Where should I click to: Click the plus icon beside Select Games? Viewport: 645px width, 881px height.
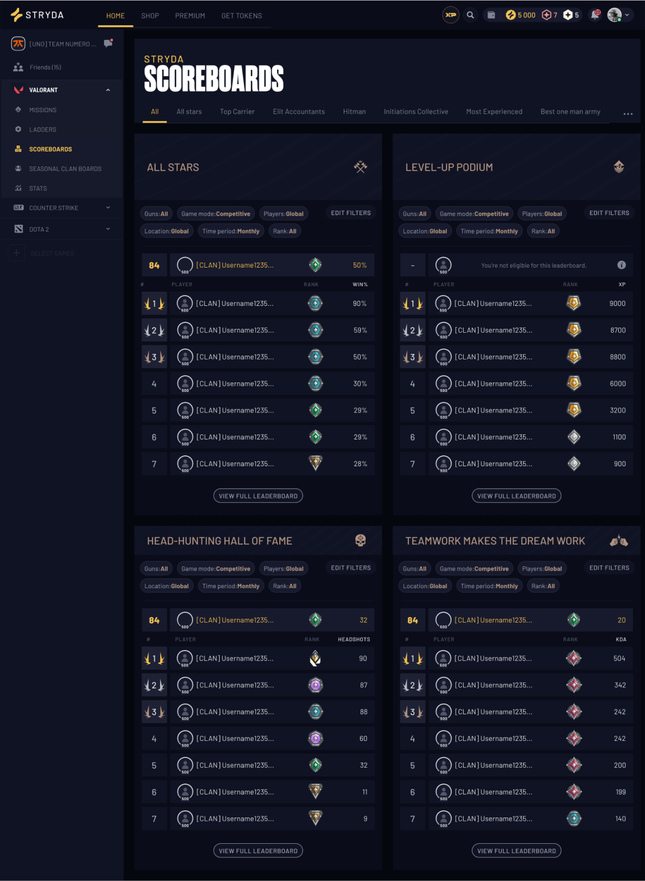[16, 253]
